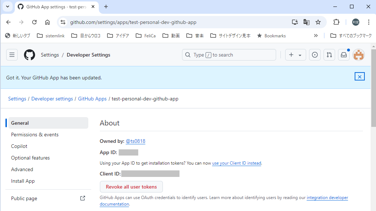Open the サイトデザイン見本 bookmark folder

pyautogui.click(x=230, y=36)
